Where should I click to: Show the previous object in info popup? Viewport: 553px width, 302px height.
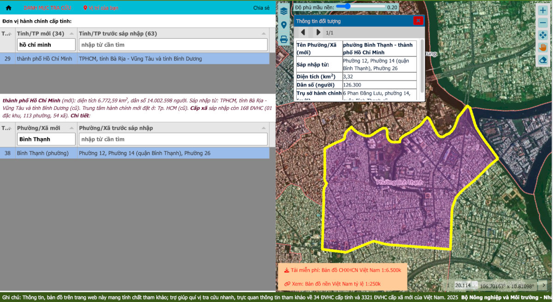[303, 33]
